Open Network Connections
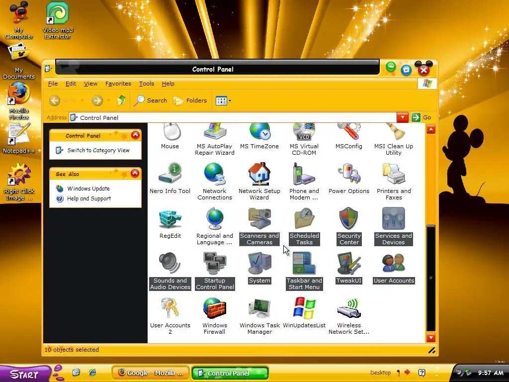Image resolution: width=509 pixels, height=382 pixels. [x=215, y=181]
